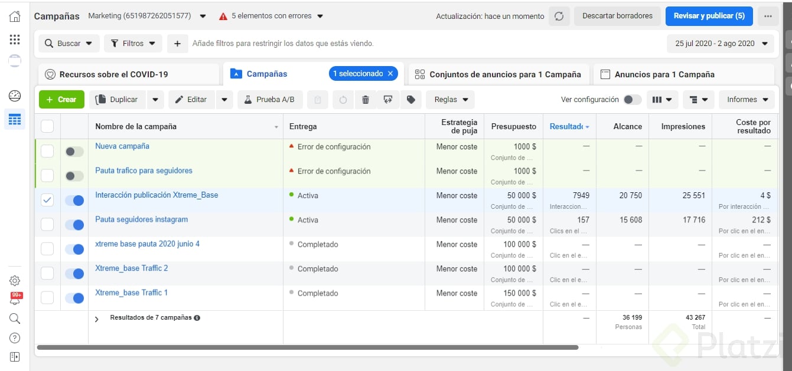The height and width of the screenshot is (371, 792).
Task: Open the three-dot more options menu
Action: click(x=768, y=16)
